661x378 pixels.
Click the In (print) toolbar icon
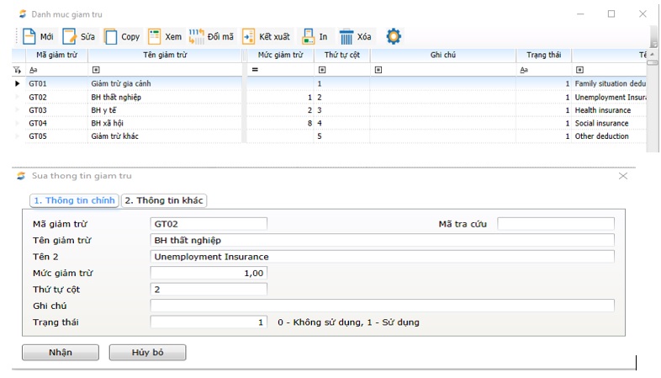pyautogui.click(x=309, y=36)
